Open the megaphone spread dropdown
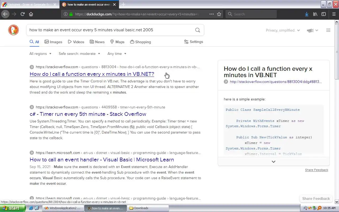This screenshot has width=339, height=212. 312,30
